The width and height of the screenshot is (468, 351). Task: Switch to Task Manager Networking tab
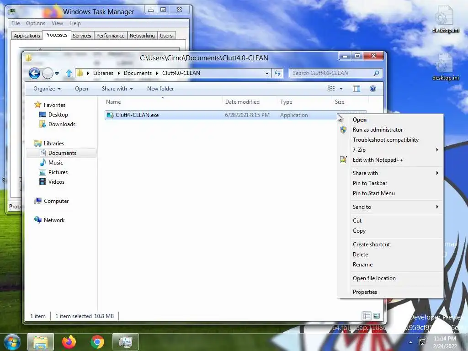tap(142, 36)
